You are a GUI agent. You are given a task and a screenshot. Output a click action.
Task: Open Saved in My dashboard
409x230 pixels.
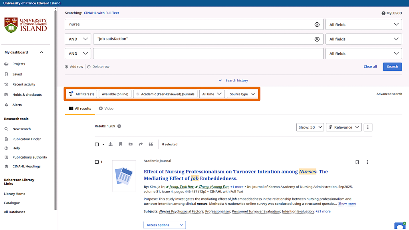pos(17,74)
